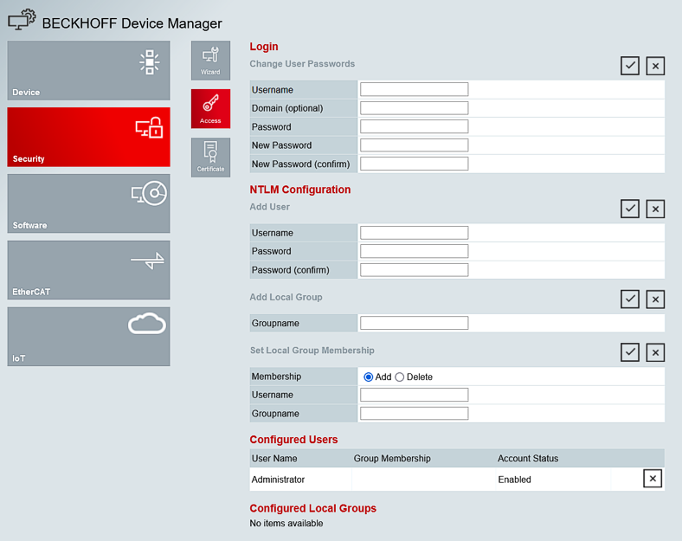Focus the Login Password field

click(x=414, y=126)
